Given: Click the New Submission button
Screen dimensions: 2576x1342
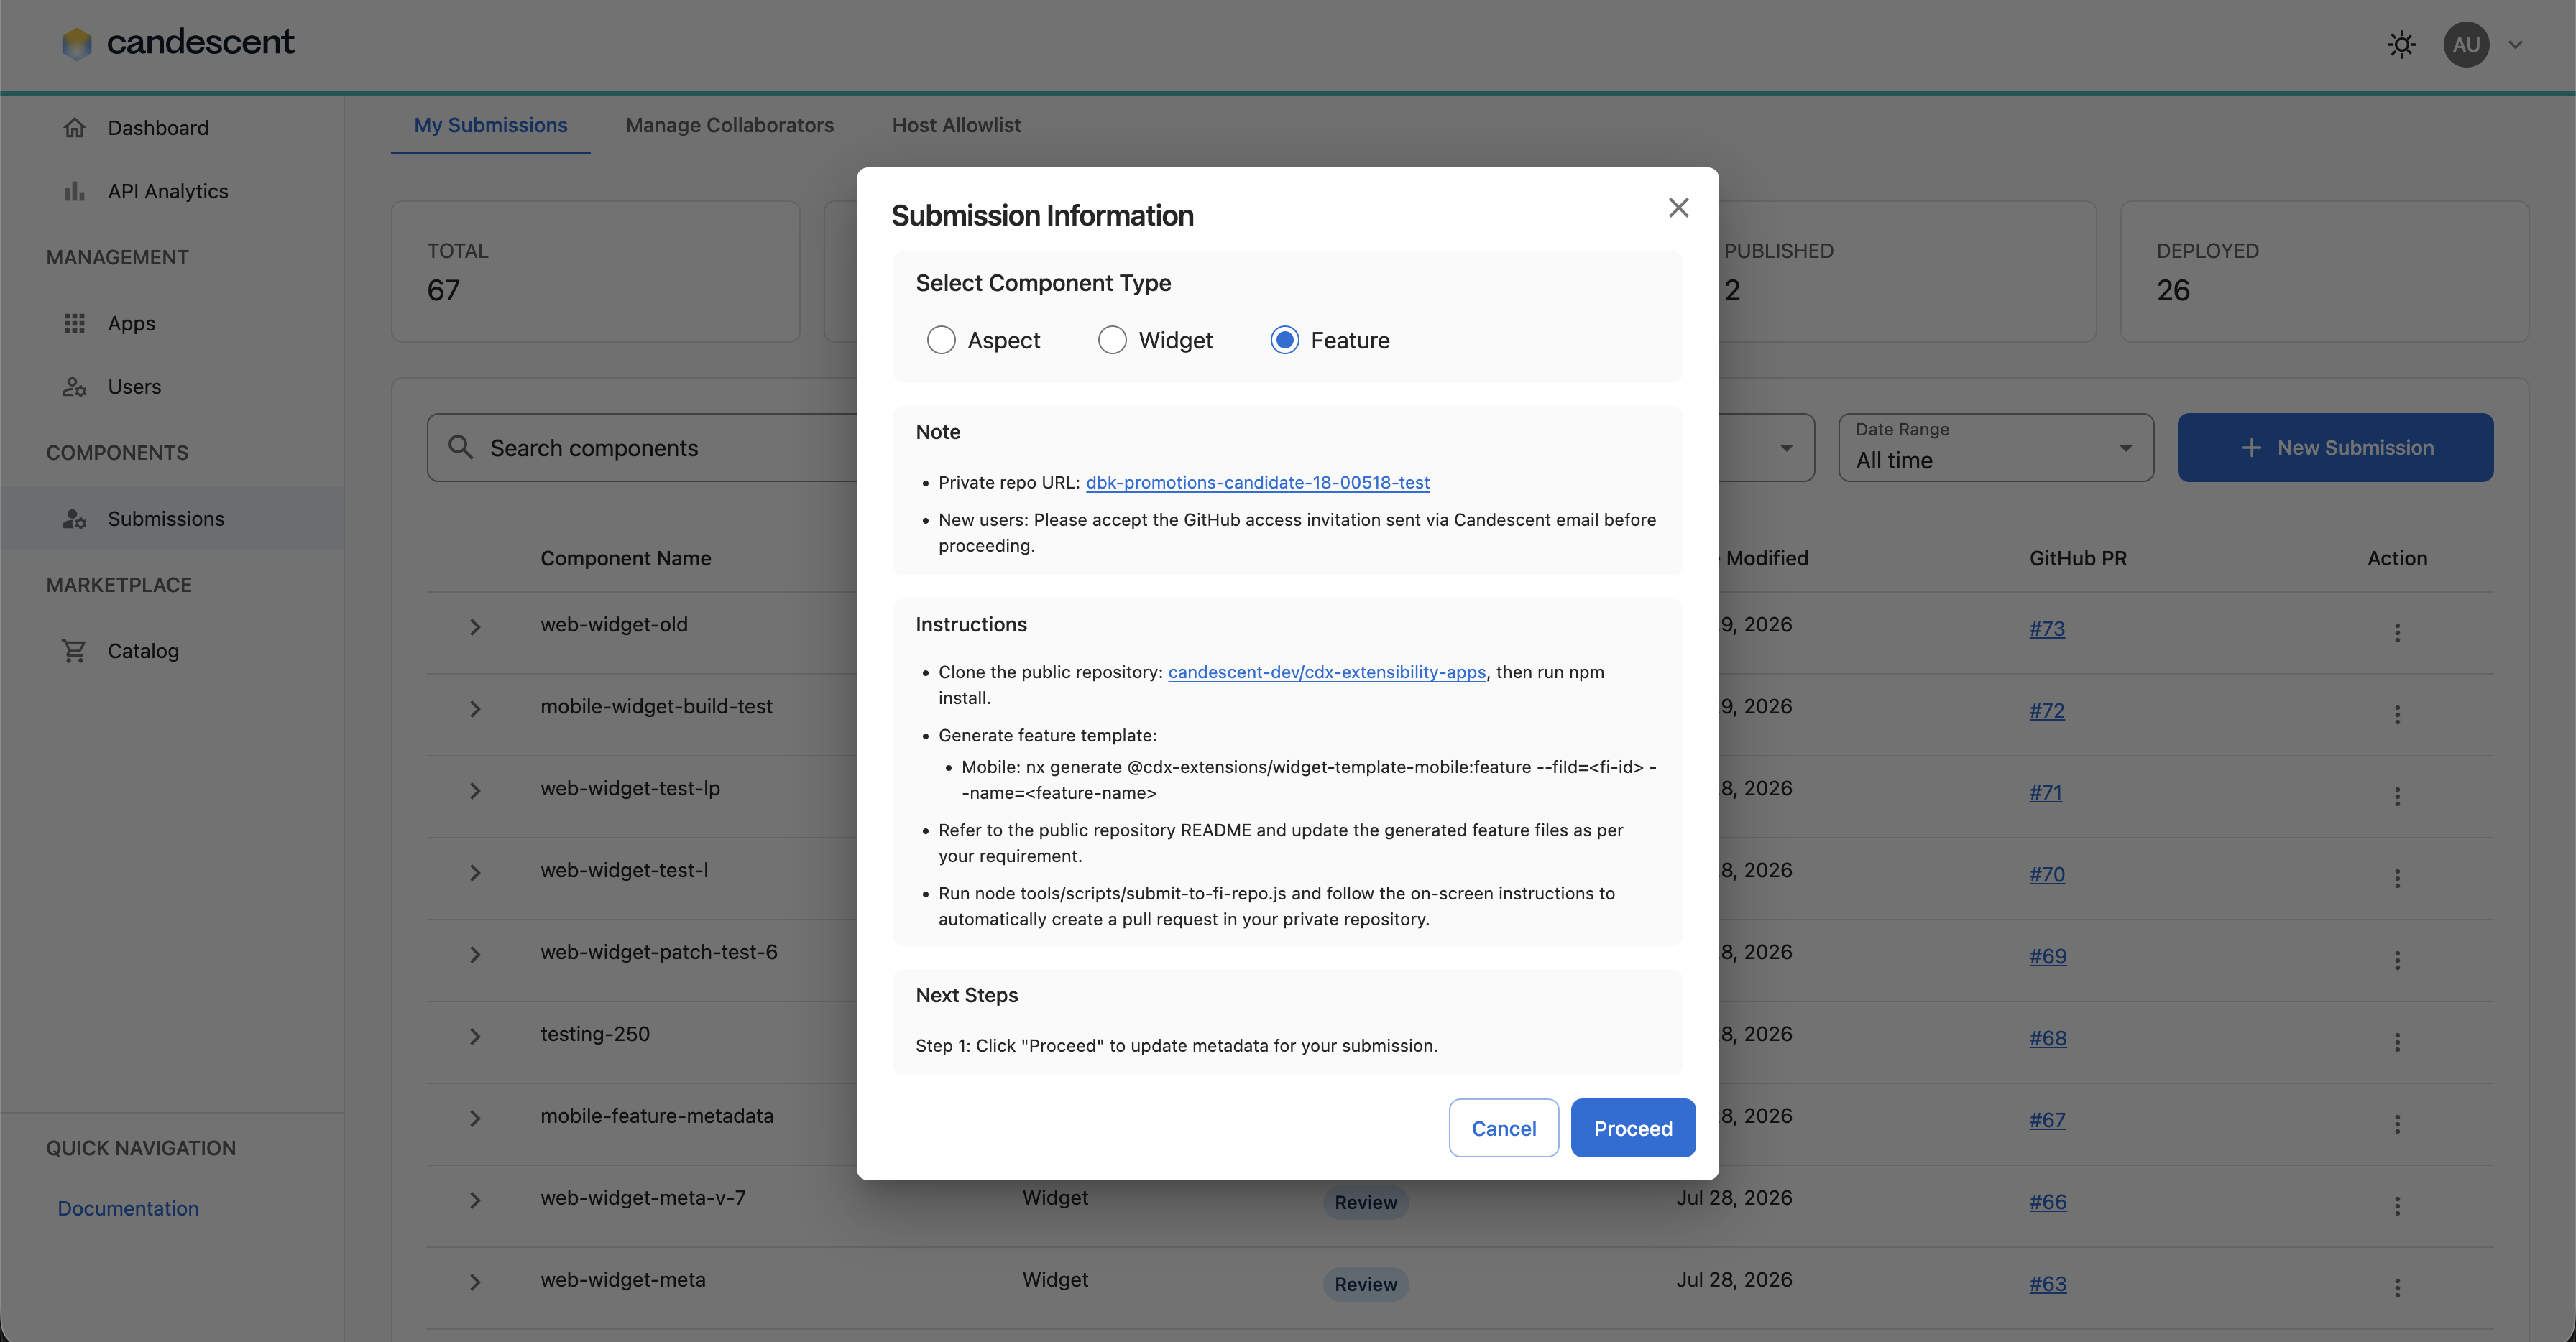Looking at the screenshot, I should 2335,448.
